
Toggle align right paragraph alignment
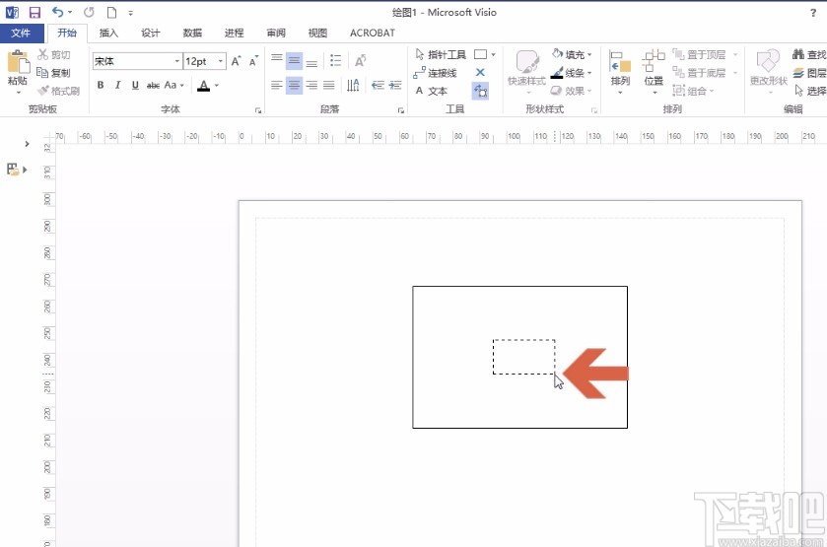pyautogui.click(x=311, y=85)
